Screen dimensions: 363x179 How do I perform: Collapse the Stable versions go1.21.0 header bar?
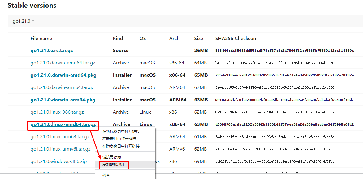185,21
